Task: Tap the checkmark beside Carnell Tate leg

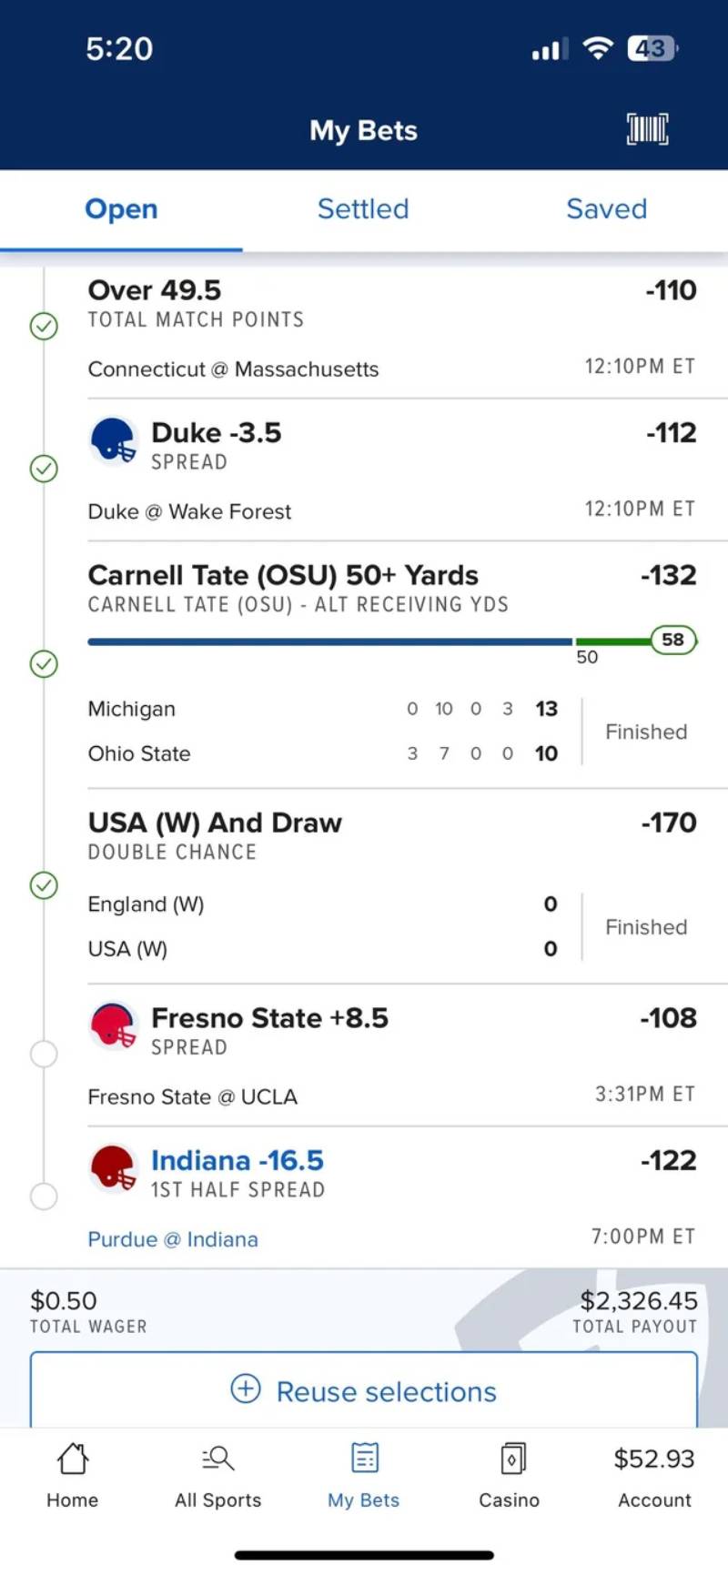Action: coord(44,664)
